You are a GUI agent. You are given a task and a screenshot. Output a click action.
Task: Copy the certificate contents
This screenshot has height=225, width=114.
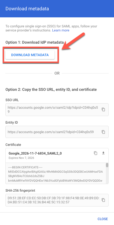pos(95,153)
